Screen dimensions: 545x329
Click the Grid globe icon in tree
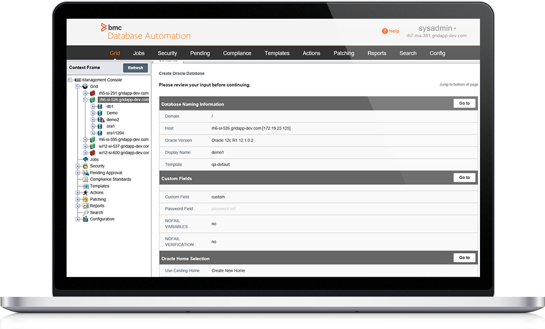coord(85,86)
